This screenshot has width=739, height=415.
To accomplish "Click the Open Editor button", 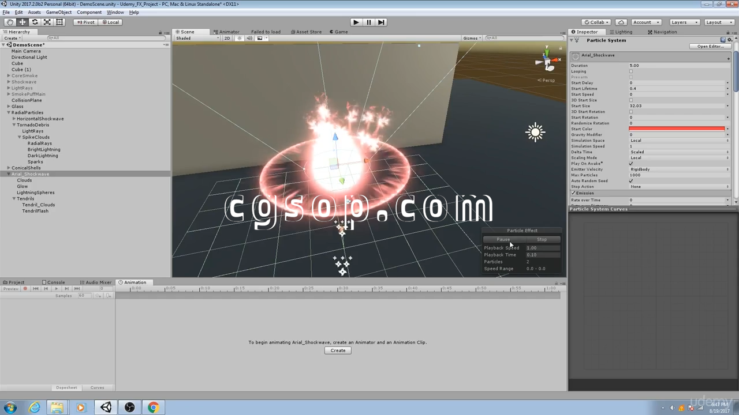I will click(710, 46).
